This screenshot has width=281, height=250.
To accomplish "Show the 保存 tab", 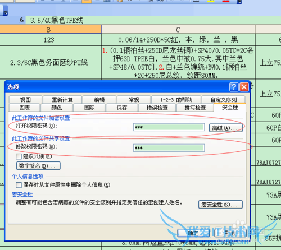I will pyautogui.click(x=122, y=108).
